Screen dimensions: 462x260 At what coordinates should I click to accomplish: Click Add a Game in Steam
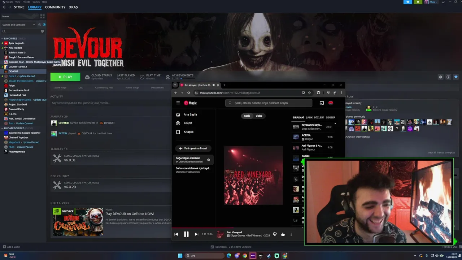pos(11,247)
